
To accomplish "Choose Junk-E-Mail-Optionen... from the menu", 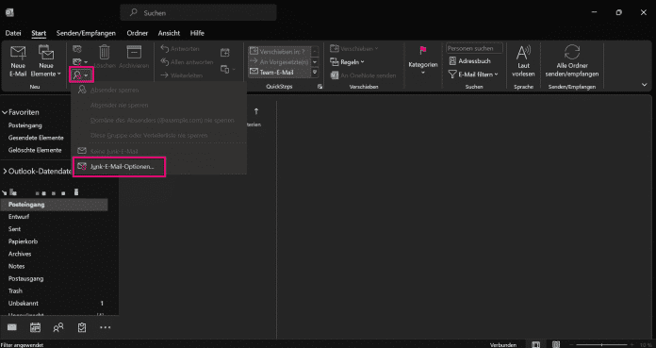I will tap(120, 167).
